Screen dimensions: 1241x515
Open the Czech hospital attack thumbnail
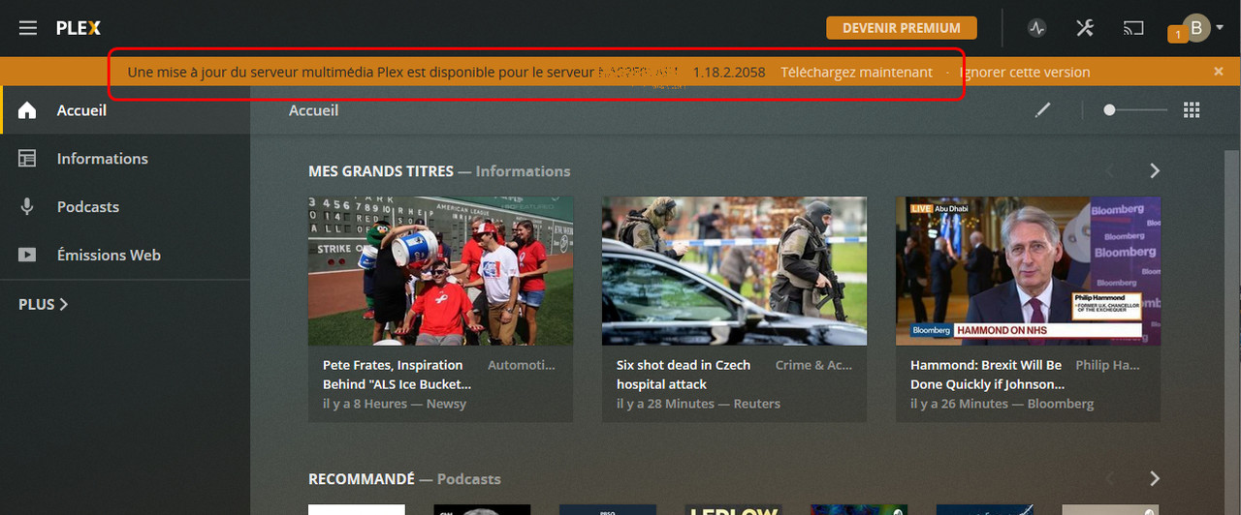coord(734,271)
